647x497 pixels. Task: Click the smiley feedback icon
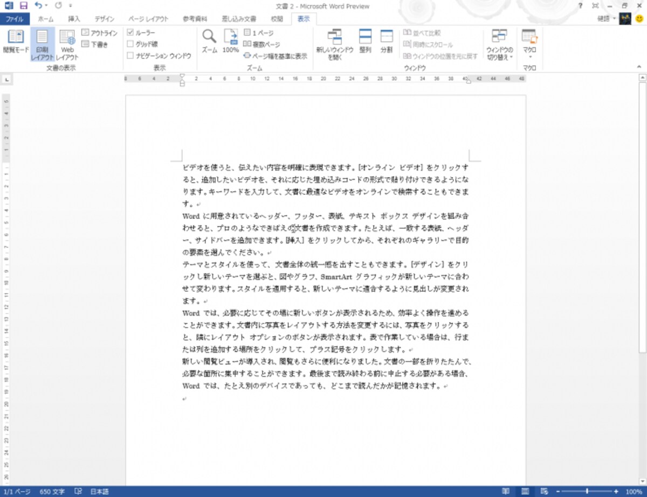pos(639,19)
